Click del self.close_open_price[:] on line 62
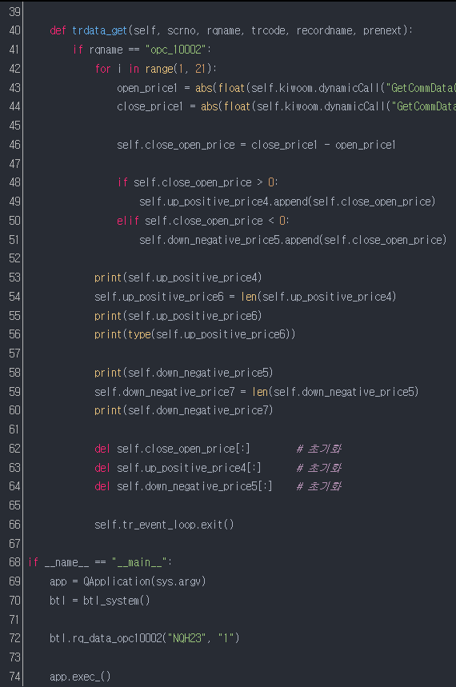The image size is (456, 687). (x=172, y=449)
